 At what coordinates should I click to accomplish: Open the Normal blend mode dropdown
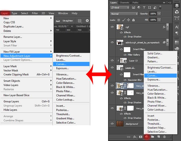(x=124, y=14)
